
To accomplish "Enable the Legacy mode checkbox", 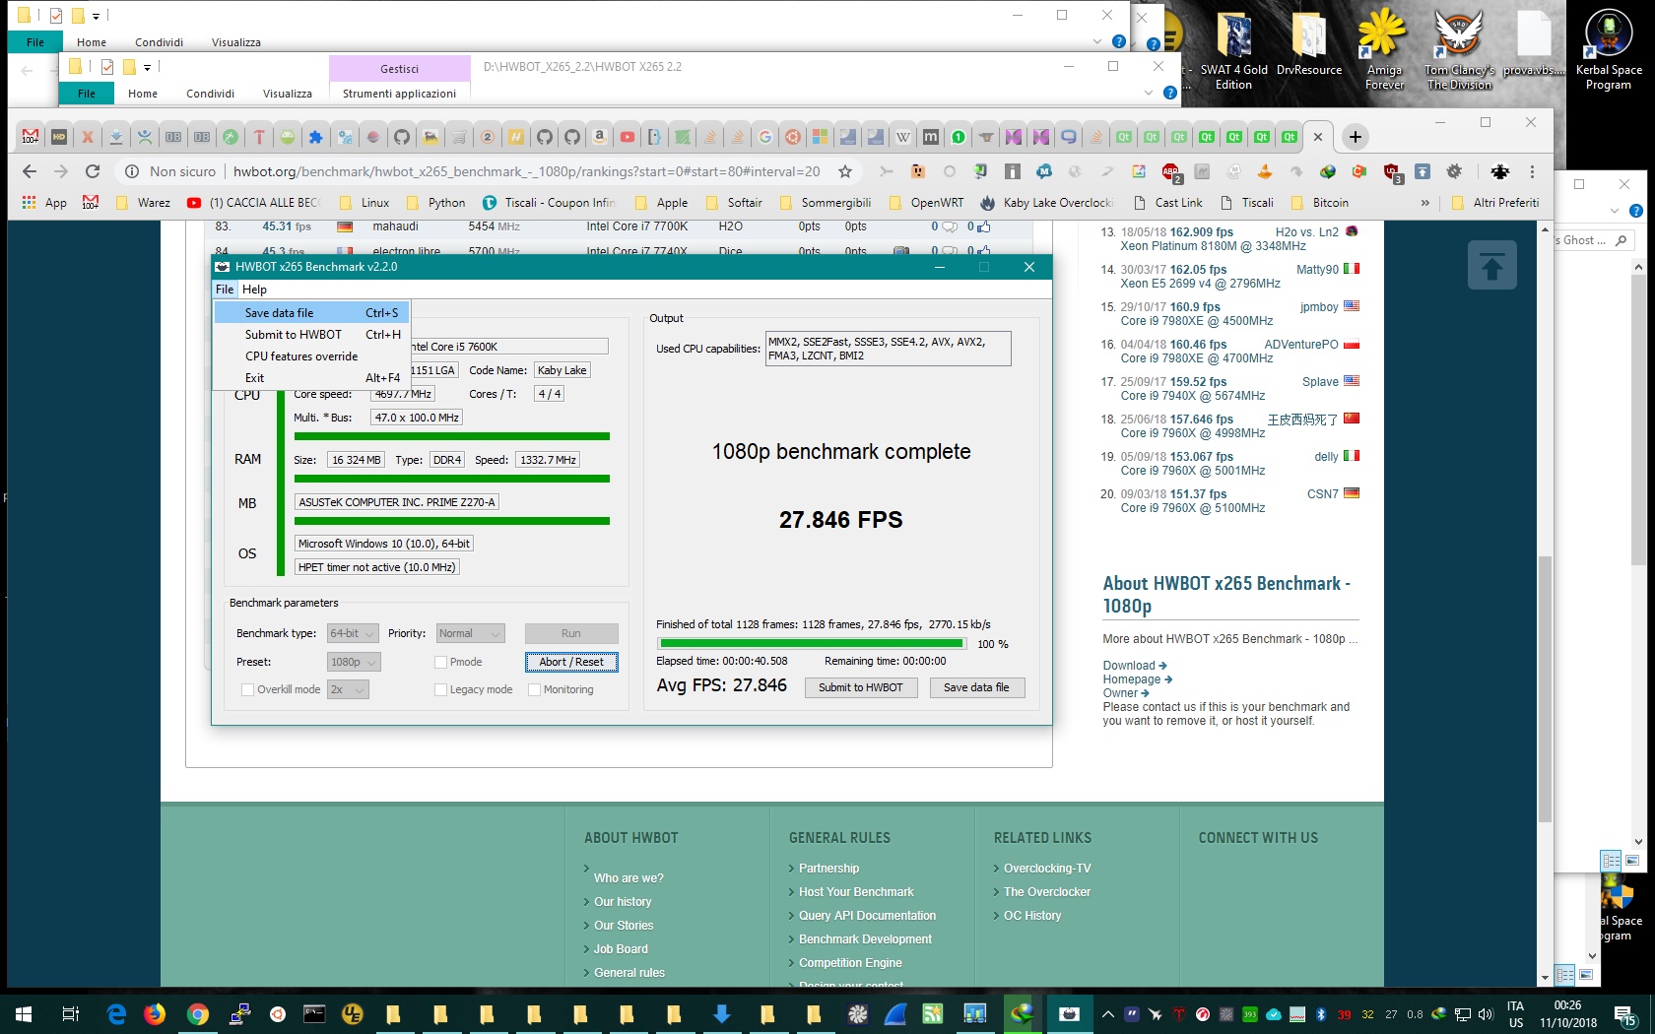I will pos(441,689).
